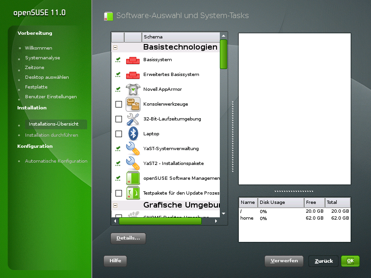Confirm with the OK button
371x278 pixels.
point(350,261)
